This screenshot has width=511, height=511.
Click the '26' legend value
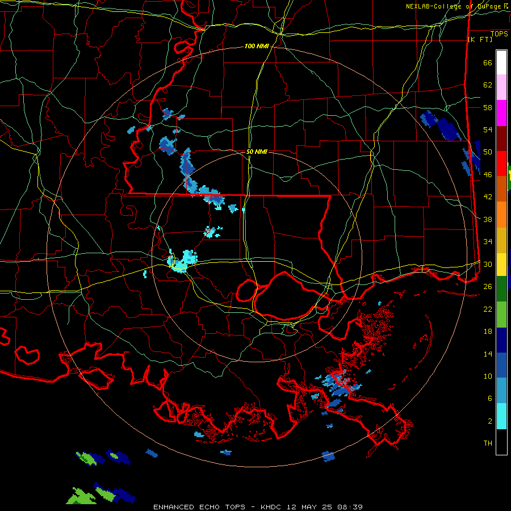tap(488, 287)
